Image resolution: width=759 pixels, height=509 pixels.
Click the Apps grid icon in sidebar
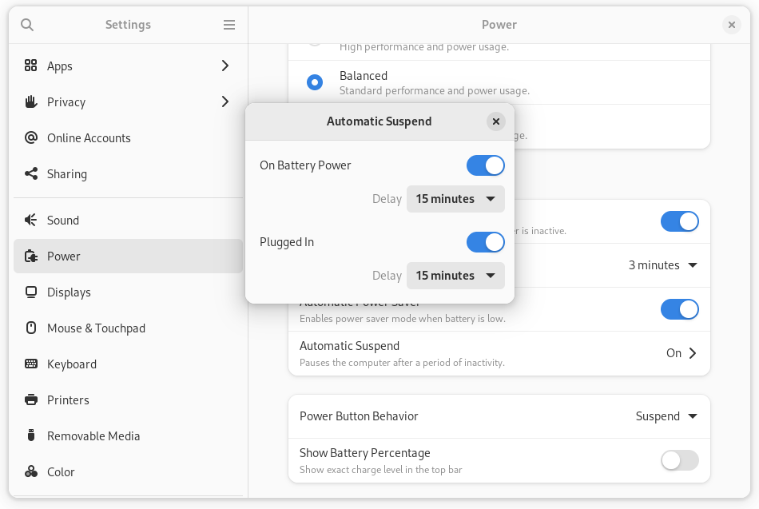(x=31, y=66)
